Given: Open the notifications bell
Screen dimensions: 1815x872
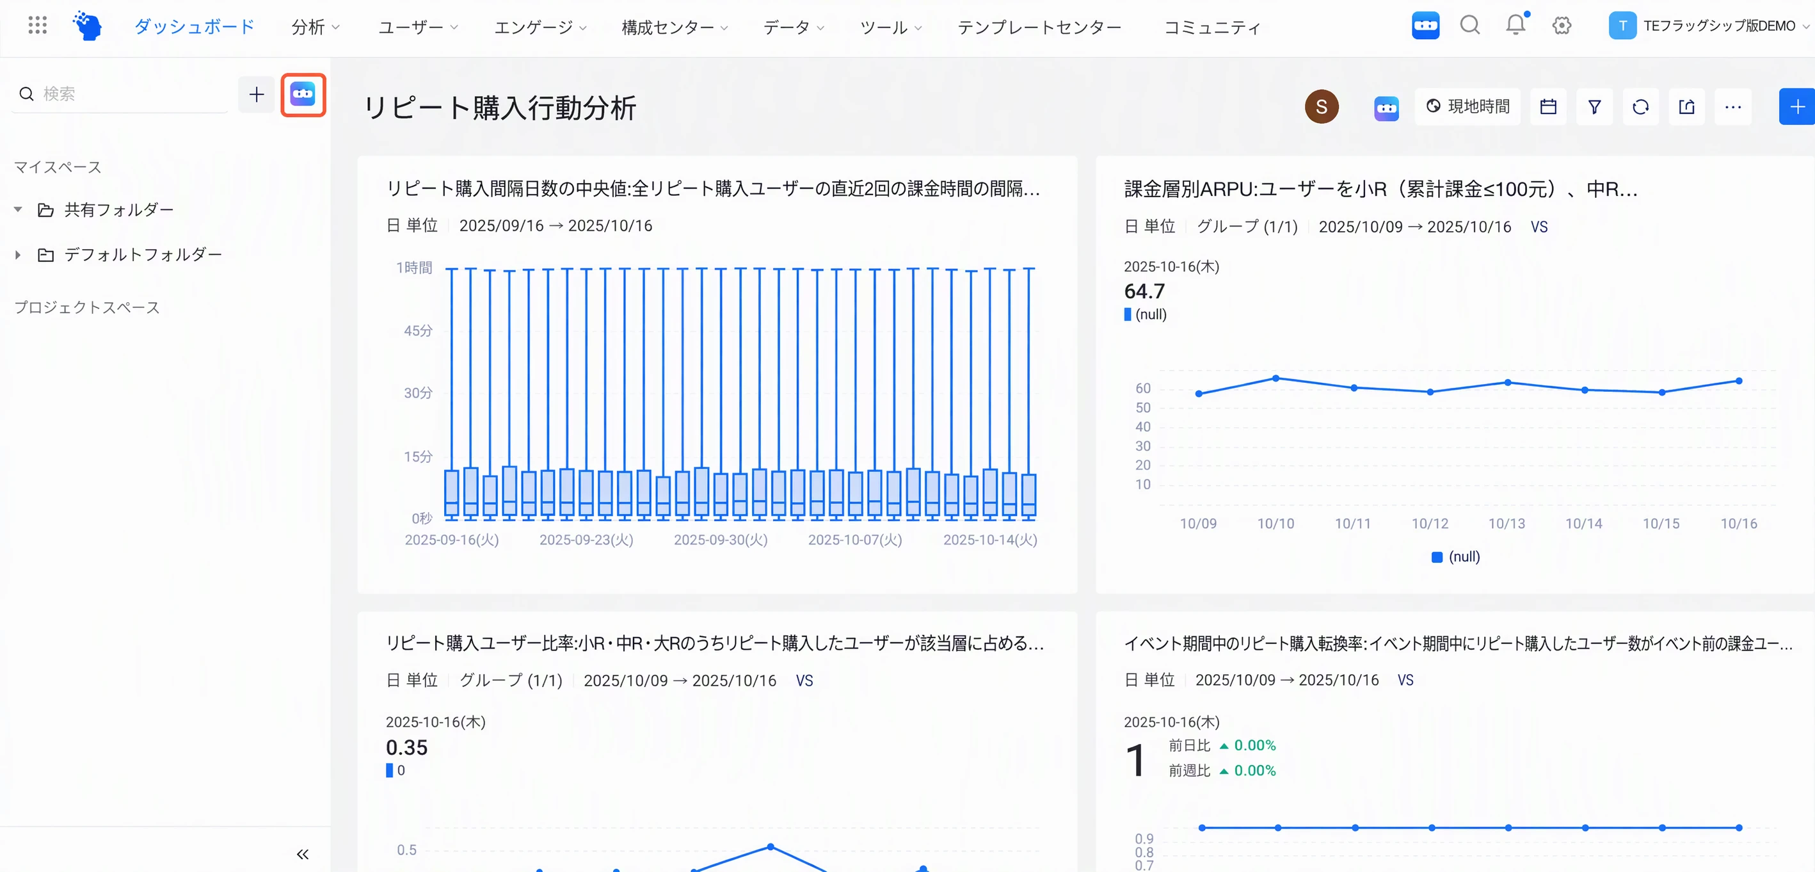Looking at the screenshot, I should click(x=1515, y=26).
